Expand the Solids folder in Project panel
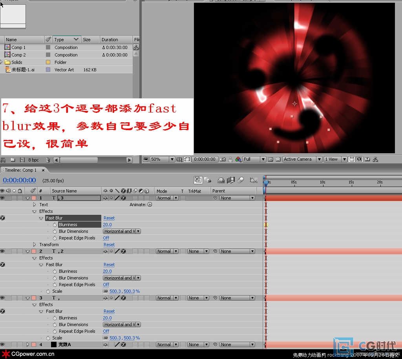 (1, 62)
